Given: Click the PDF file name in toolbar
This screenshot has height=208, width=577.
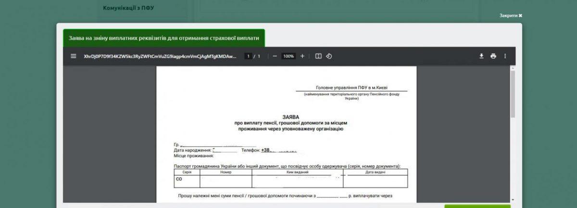Looking at the screenshot, I should coord(160,56).
